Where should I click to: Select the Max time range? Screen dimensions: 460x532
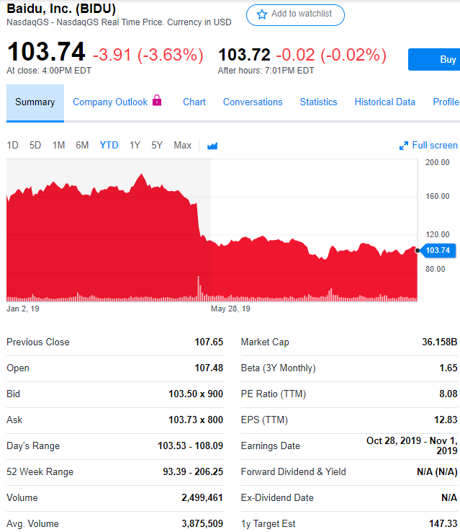pos(183,146)
